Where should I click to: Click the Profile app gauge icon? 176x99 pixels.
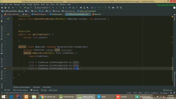click(70, 8)
